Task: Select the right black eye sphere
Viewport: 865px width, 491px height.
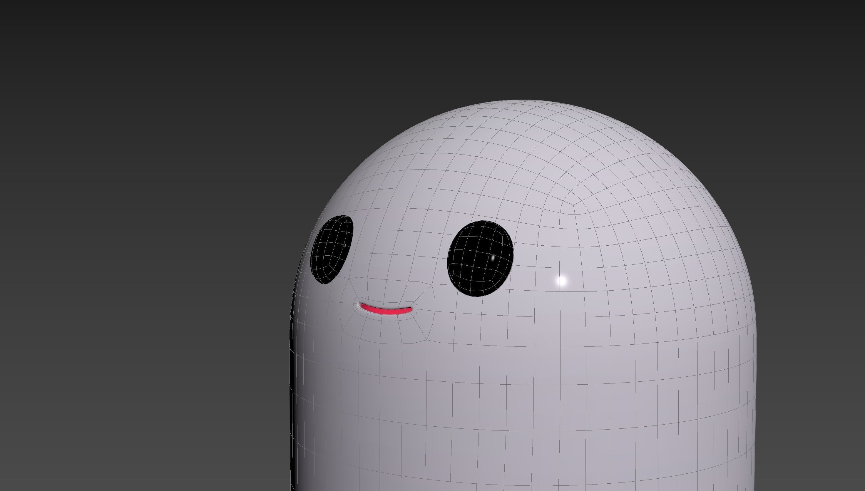Action: pyautogui.click(x=480, y=259)
